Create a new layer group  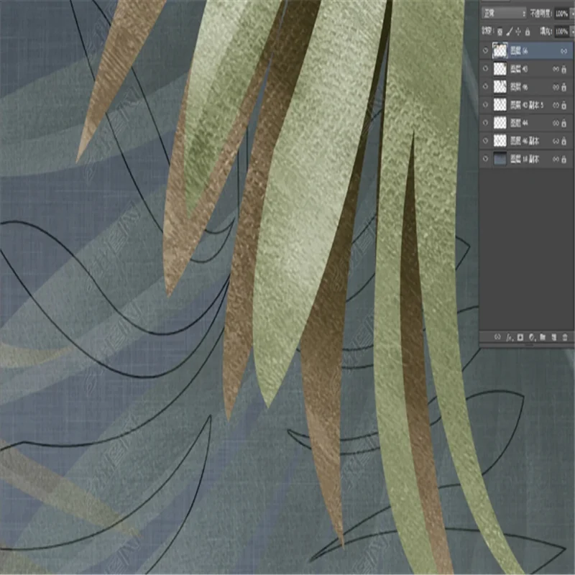(x=543, y=336)
